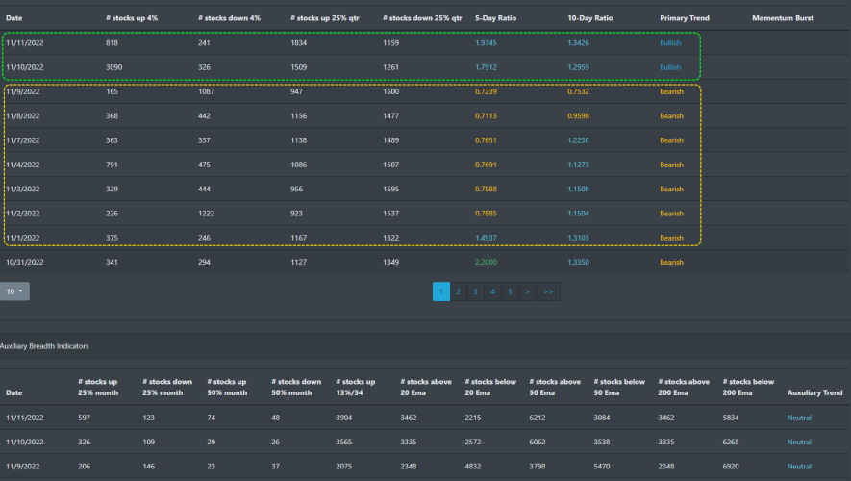Go to pagination page 3

(475, 291)
